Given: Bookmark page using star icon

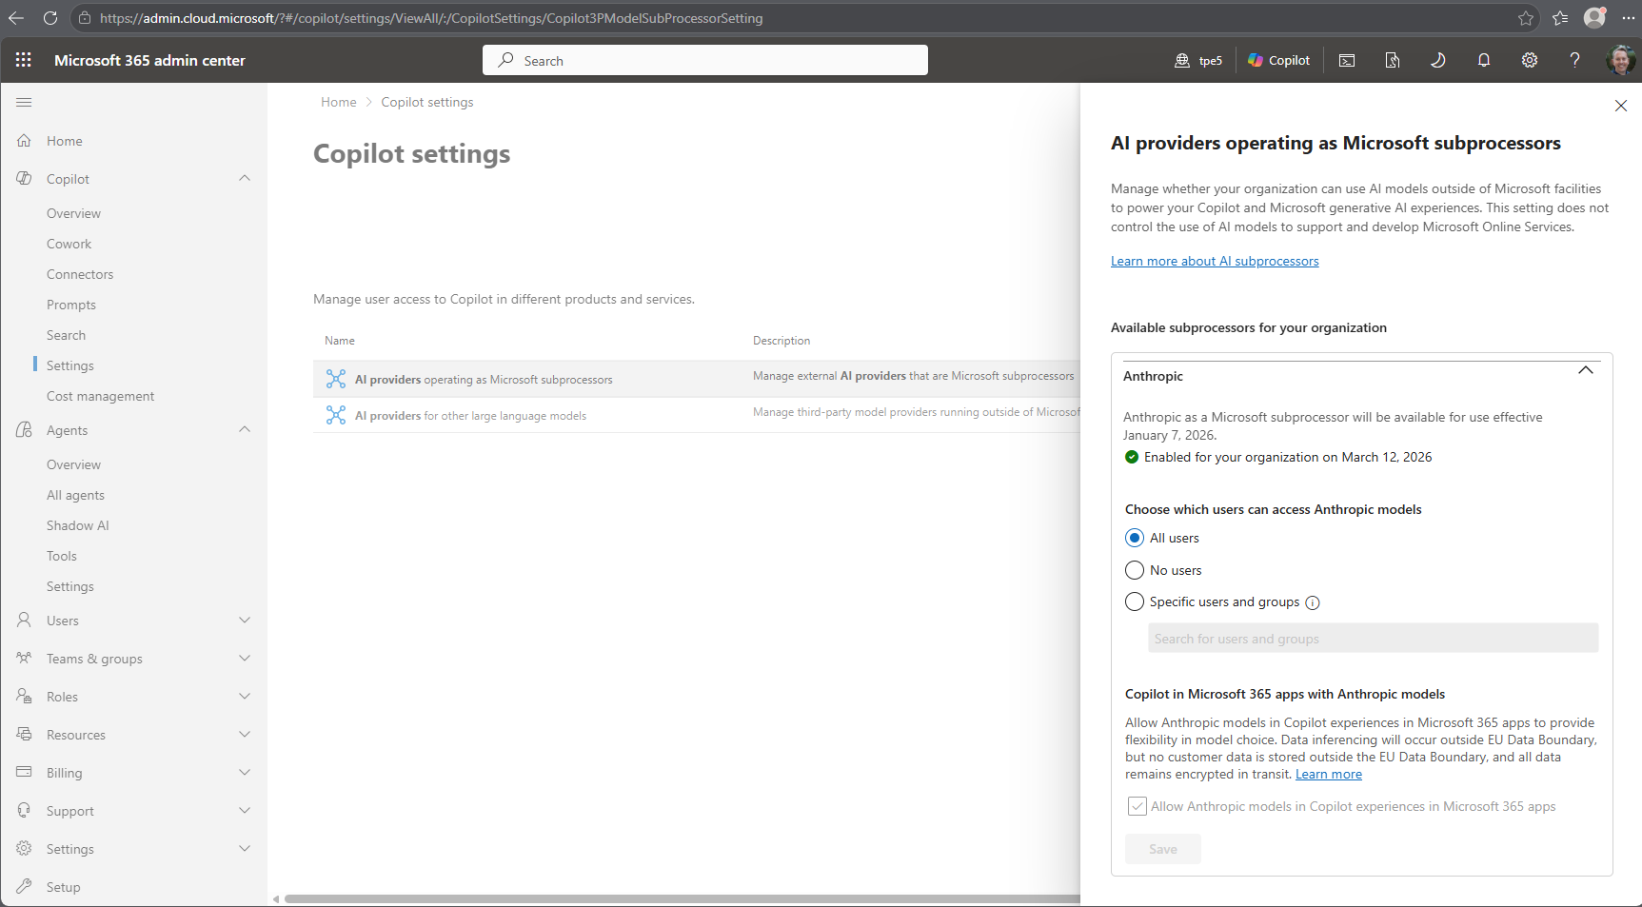Looking at the screenshot, I should click(x=1526, y=18).
